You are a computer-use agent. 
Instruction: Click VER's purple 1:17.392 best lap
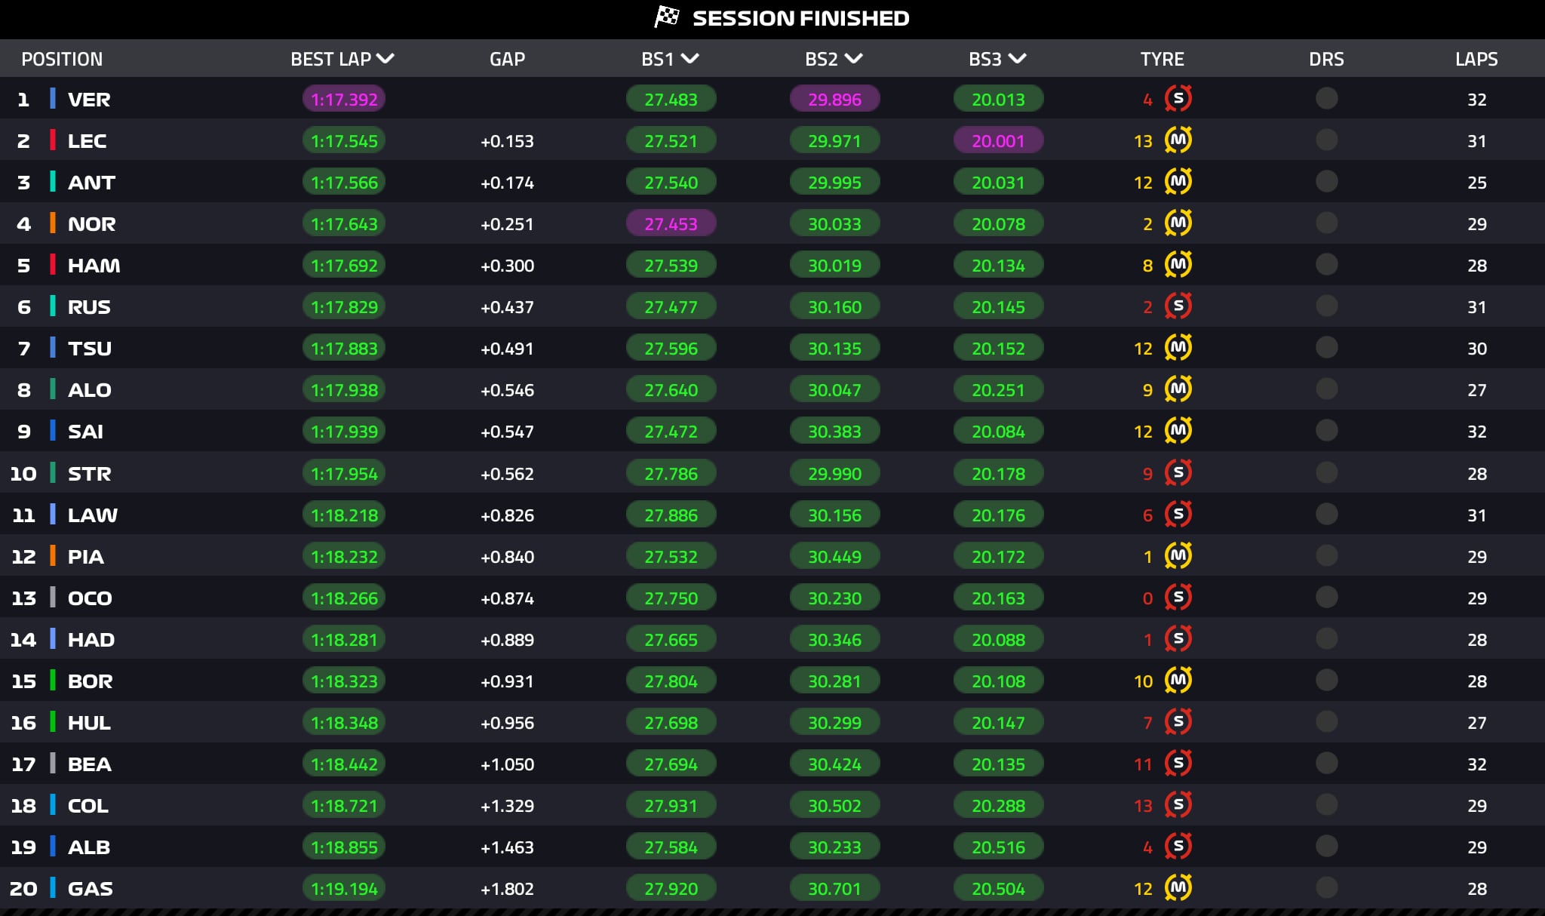coord(344,99)
